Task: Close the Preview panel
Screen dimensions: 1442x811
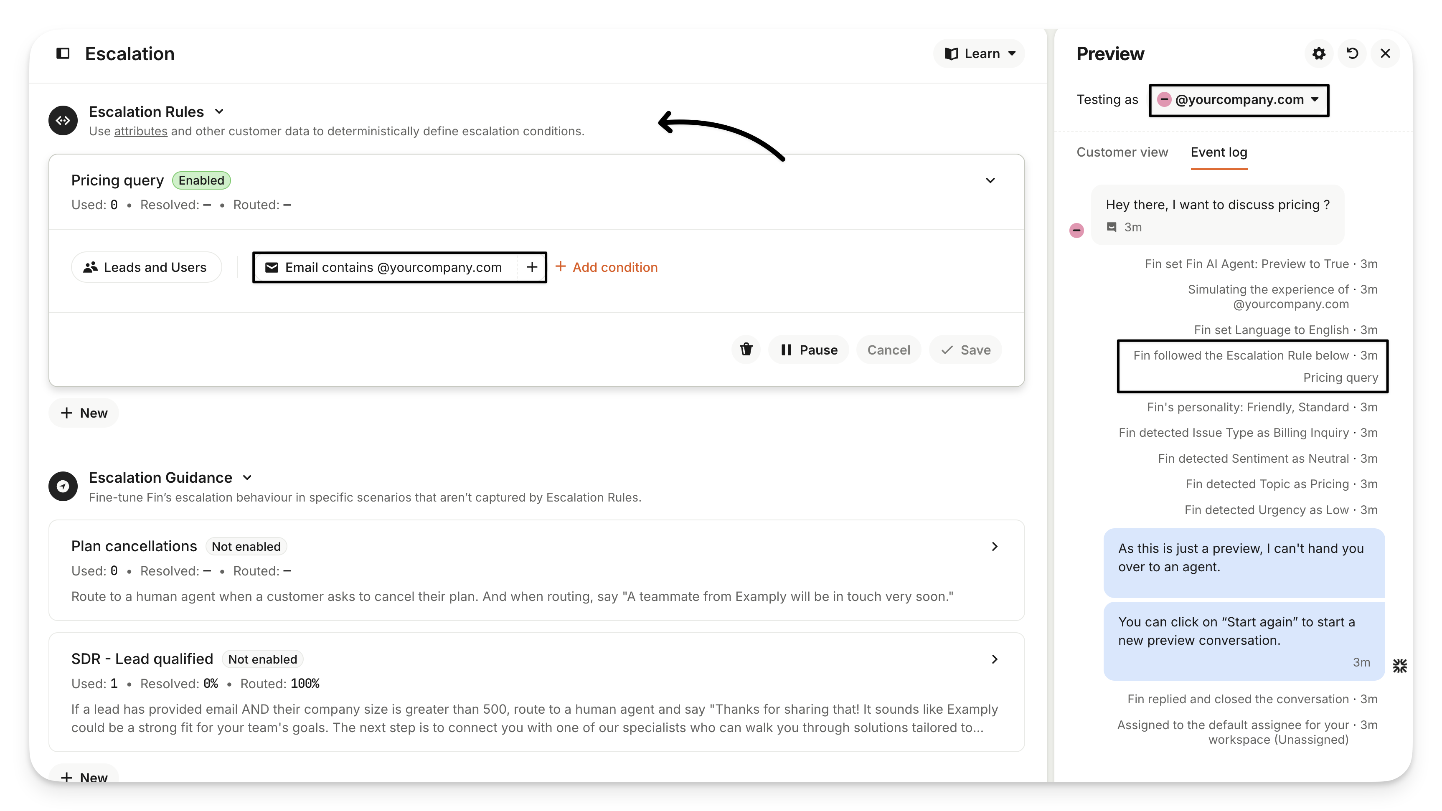Action: pyautogui.click(x=1386, y=54)
